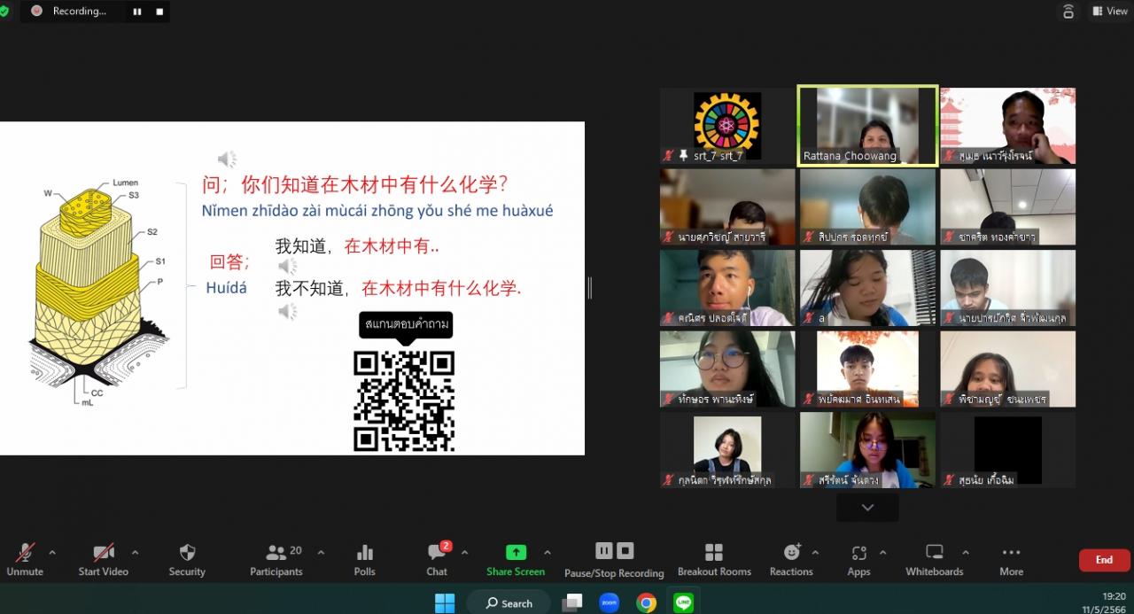Open the Windows Start menu

(x=446, y=602)
